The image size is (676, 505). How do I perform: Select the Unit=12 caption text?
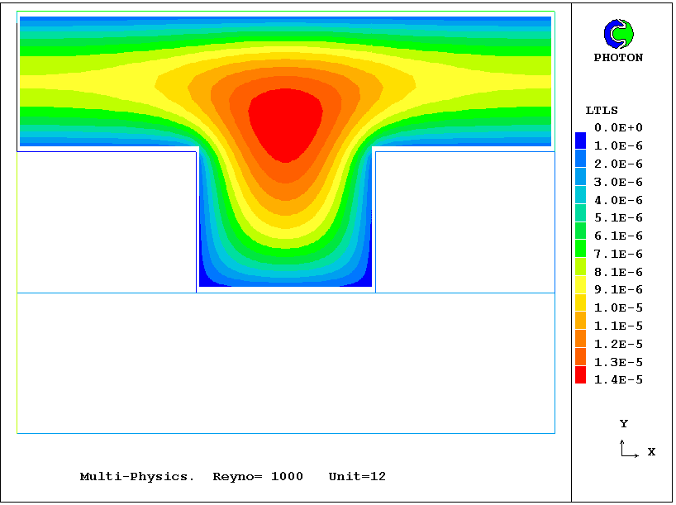[x=357, y=477]
